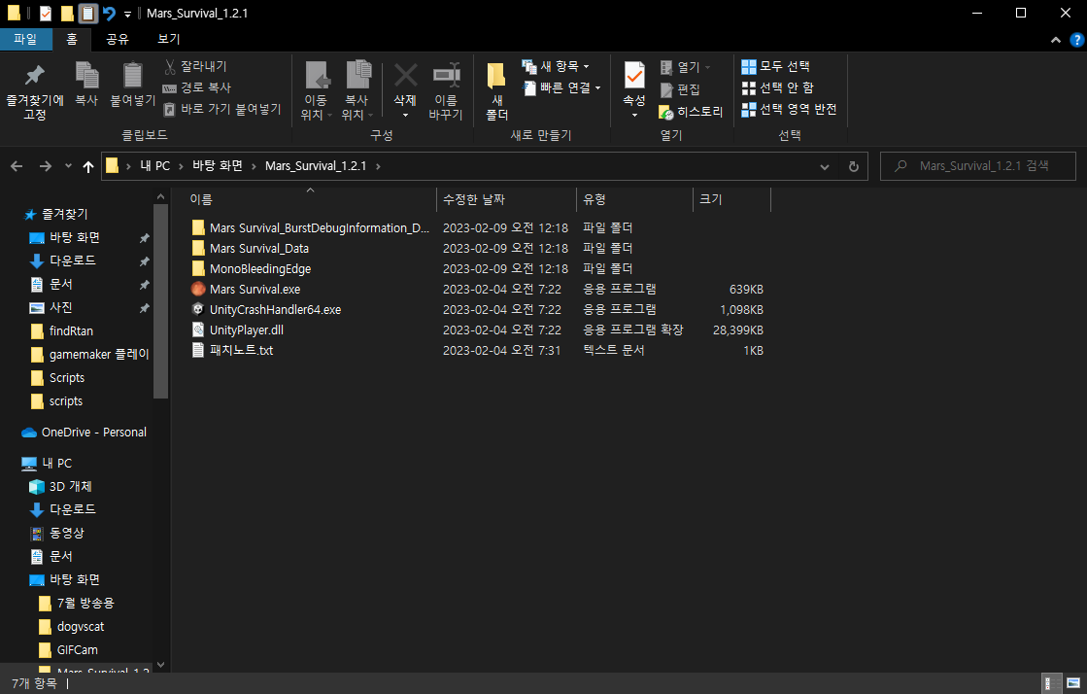Click 내 PC in navigation pane
The width and height of the screenshot is (1087, 694).
[56, 463]
